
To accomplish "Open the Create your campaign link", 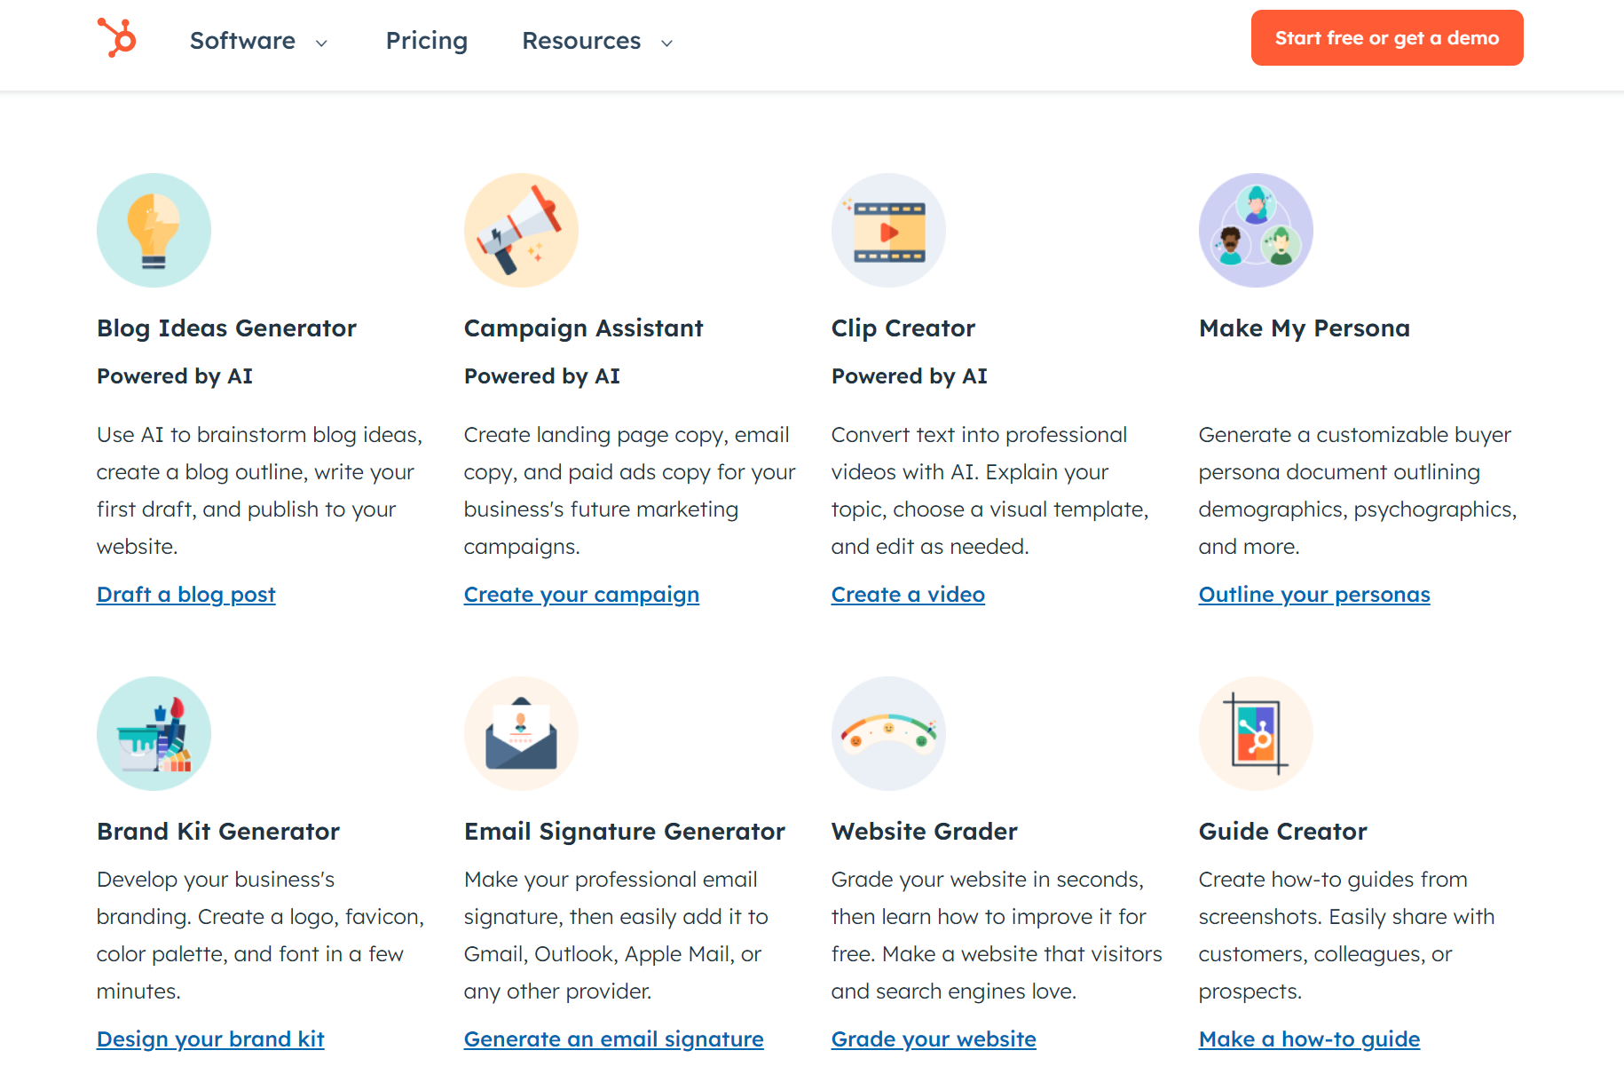I will (581, 594).
